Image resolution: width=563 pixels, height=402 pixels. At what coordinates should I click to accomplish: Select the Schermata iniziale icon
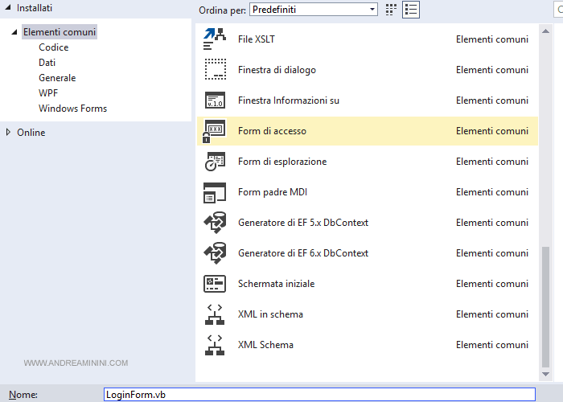pos(215,284)
